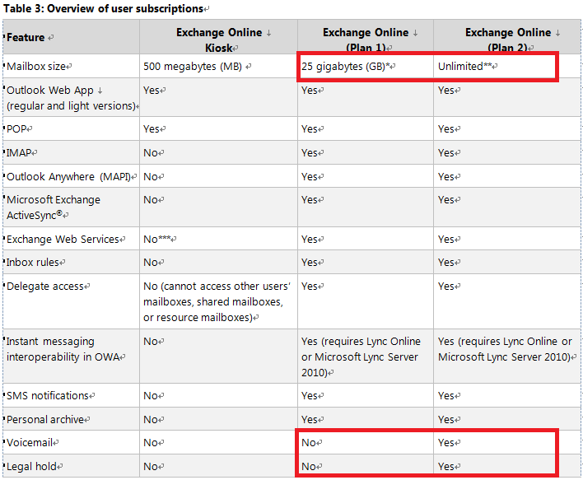This screenshot has height=480, width=583.
Task: Click the table title 'Table 3: Overview of user subscriptions'
Action: coord(104,8)
